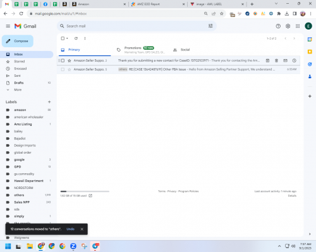Open the Amz Listing label
This screenshot has width=316, height=252.
pos(23,124)
